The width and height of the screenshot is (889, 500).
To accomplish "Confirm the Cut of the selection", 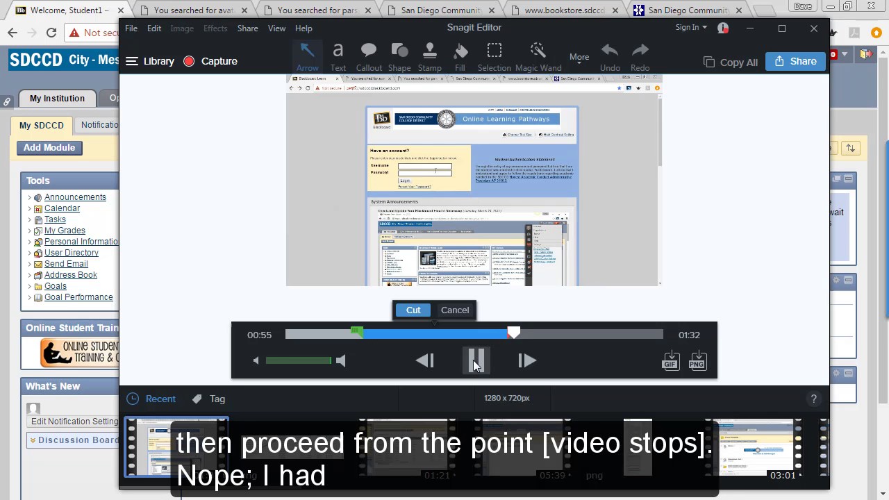I will 413,310.
